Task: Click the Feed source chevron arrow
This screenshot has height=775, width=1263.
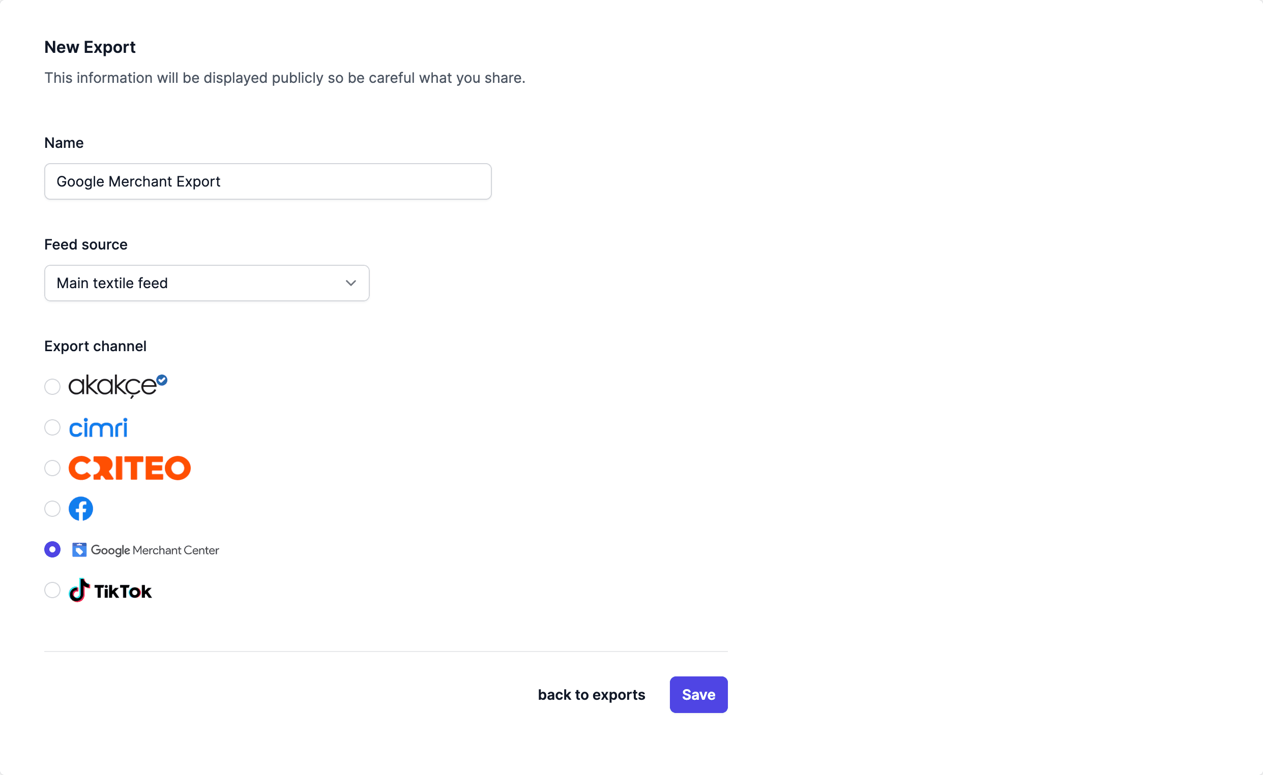Action: pos(351,283)
